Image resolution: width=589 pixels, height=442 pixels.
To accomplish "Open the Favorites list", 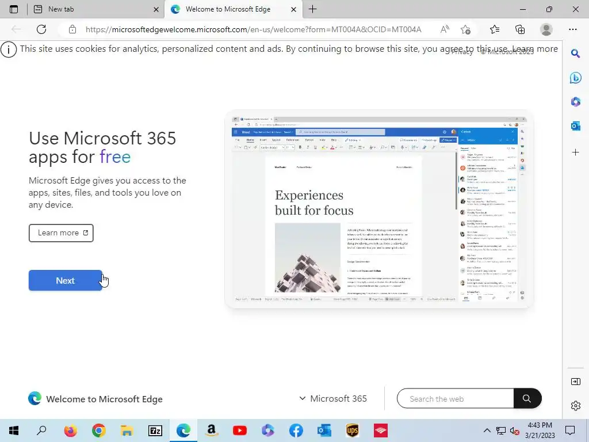I will [x=495, y=29].
